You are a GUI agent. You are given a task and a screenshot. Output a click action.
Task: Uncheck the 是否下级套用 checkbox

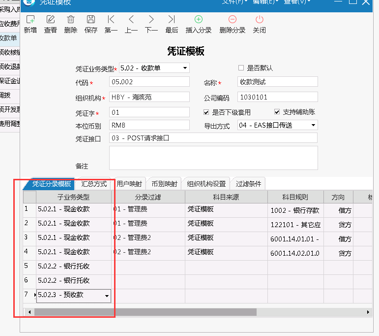pos(206,112)
